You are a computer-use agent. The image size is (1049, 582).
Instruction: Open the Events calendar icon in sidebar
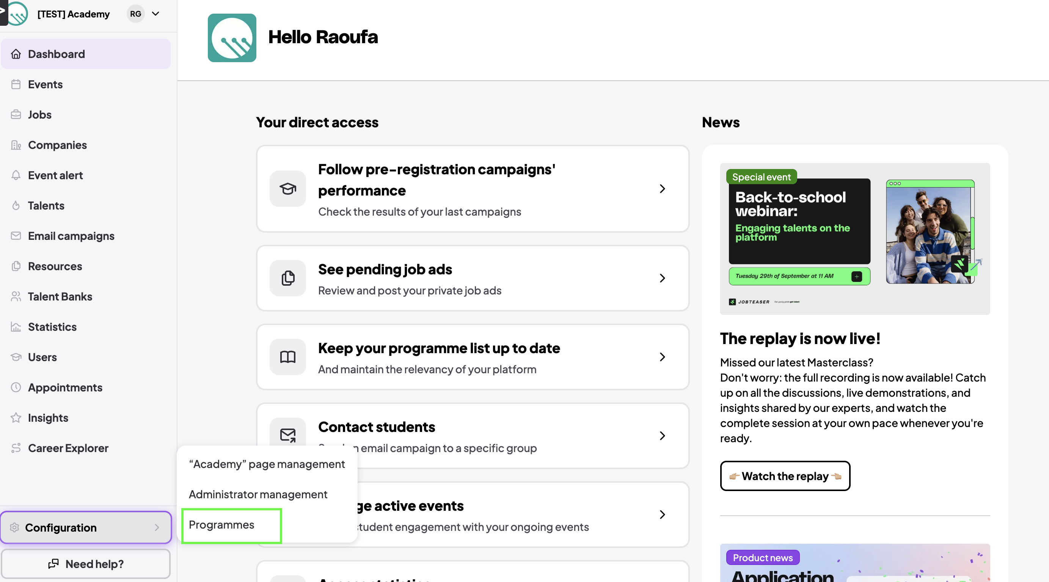16,84
